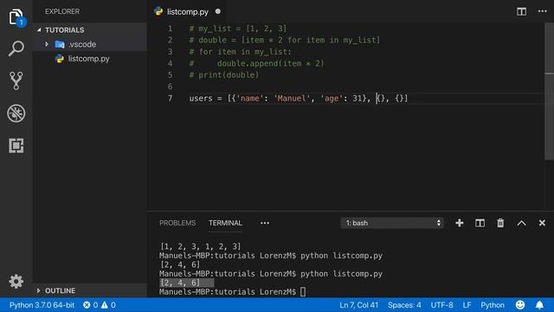Click line number 7 in gutter

click(170, 98)
